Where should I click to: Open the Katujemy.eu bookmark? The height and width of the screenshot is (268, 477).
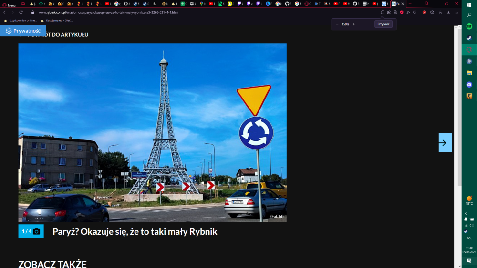pos(57,20)
